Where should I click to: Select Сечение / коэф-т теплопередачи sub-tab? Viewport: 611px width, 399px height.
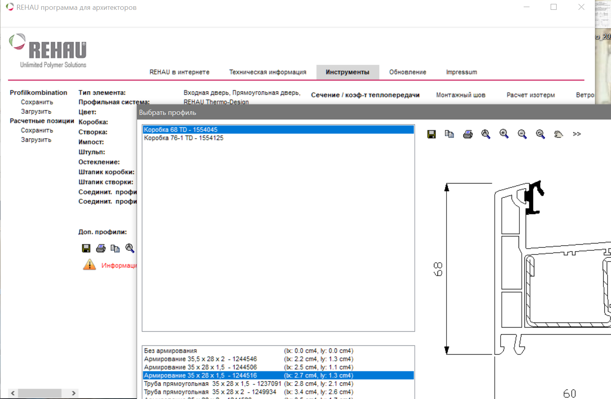365,95
